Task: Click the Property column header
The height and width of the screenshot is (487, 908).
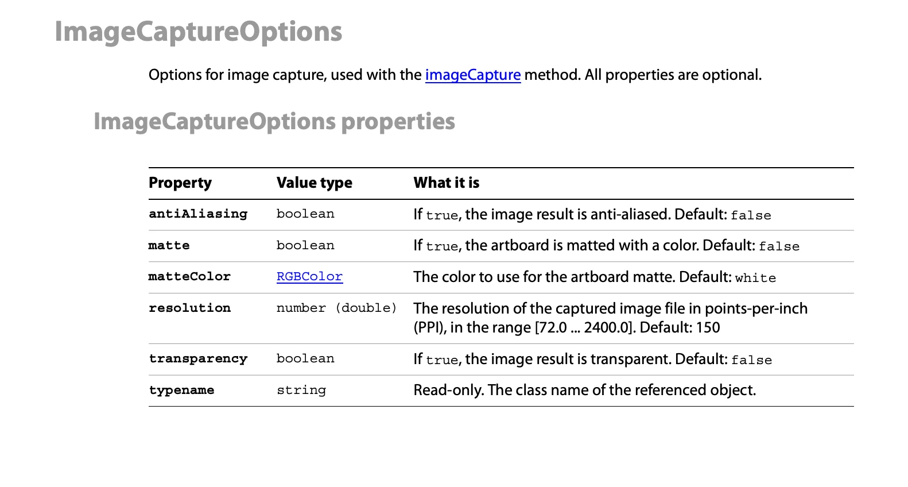Action: pos(180,183)
